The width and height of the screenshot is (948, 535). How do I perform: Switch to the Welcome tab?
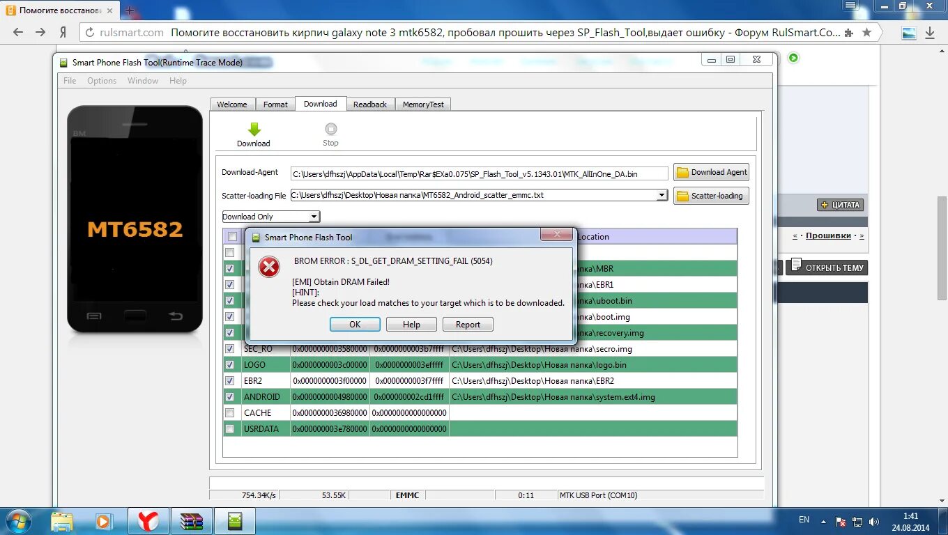pyautogui.click(x=232, y=104)
